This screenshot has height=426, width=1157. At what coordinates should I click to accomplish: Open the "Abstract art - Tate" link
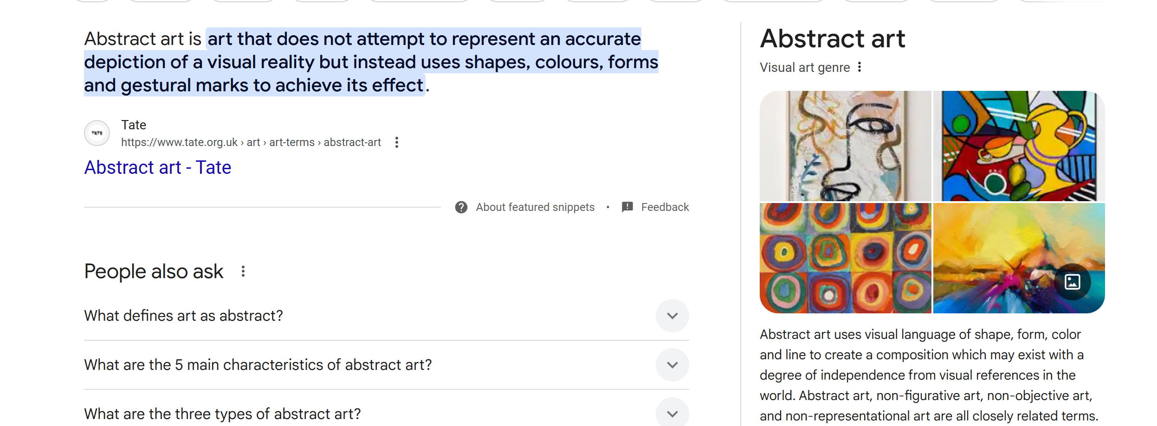tap(157, 167)
